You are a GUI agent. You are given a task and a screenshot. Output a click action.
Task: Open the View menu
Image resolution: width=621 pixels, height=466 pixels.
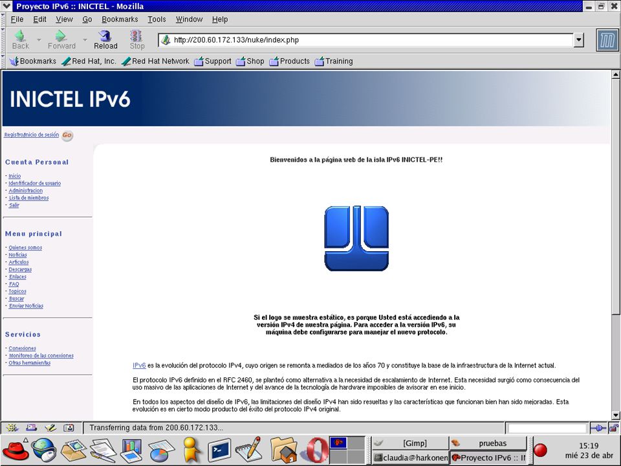click(64, 19)
